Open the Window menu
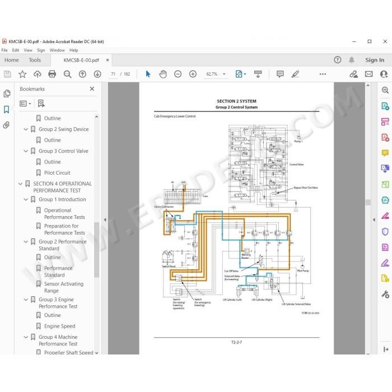This screenshot has height=392, width=392. coord(57,50)
